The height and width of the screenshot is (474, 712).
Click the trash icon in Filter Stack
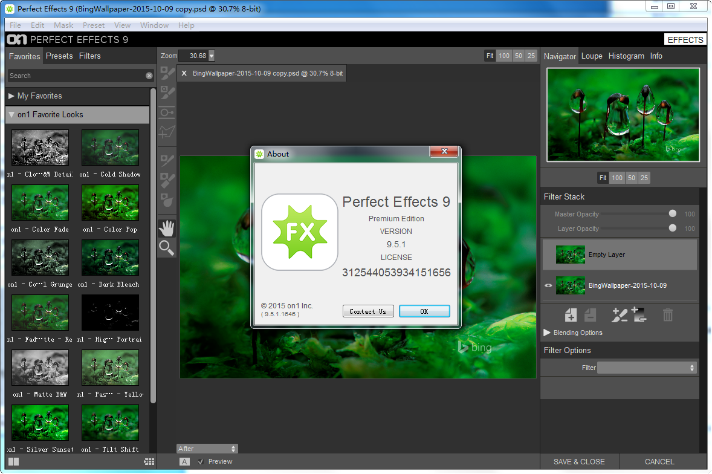667,314
